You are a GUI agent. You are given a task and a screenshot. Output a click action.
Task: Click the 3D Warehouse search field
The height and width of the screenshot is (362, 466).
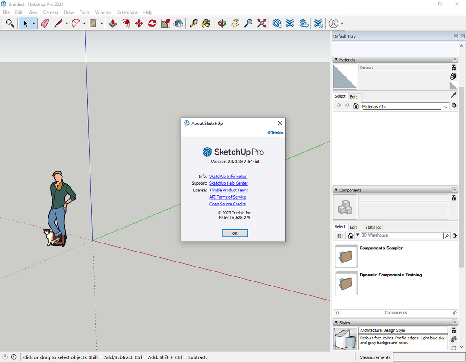click(x=402, y=235)
